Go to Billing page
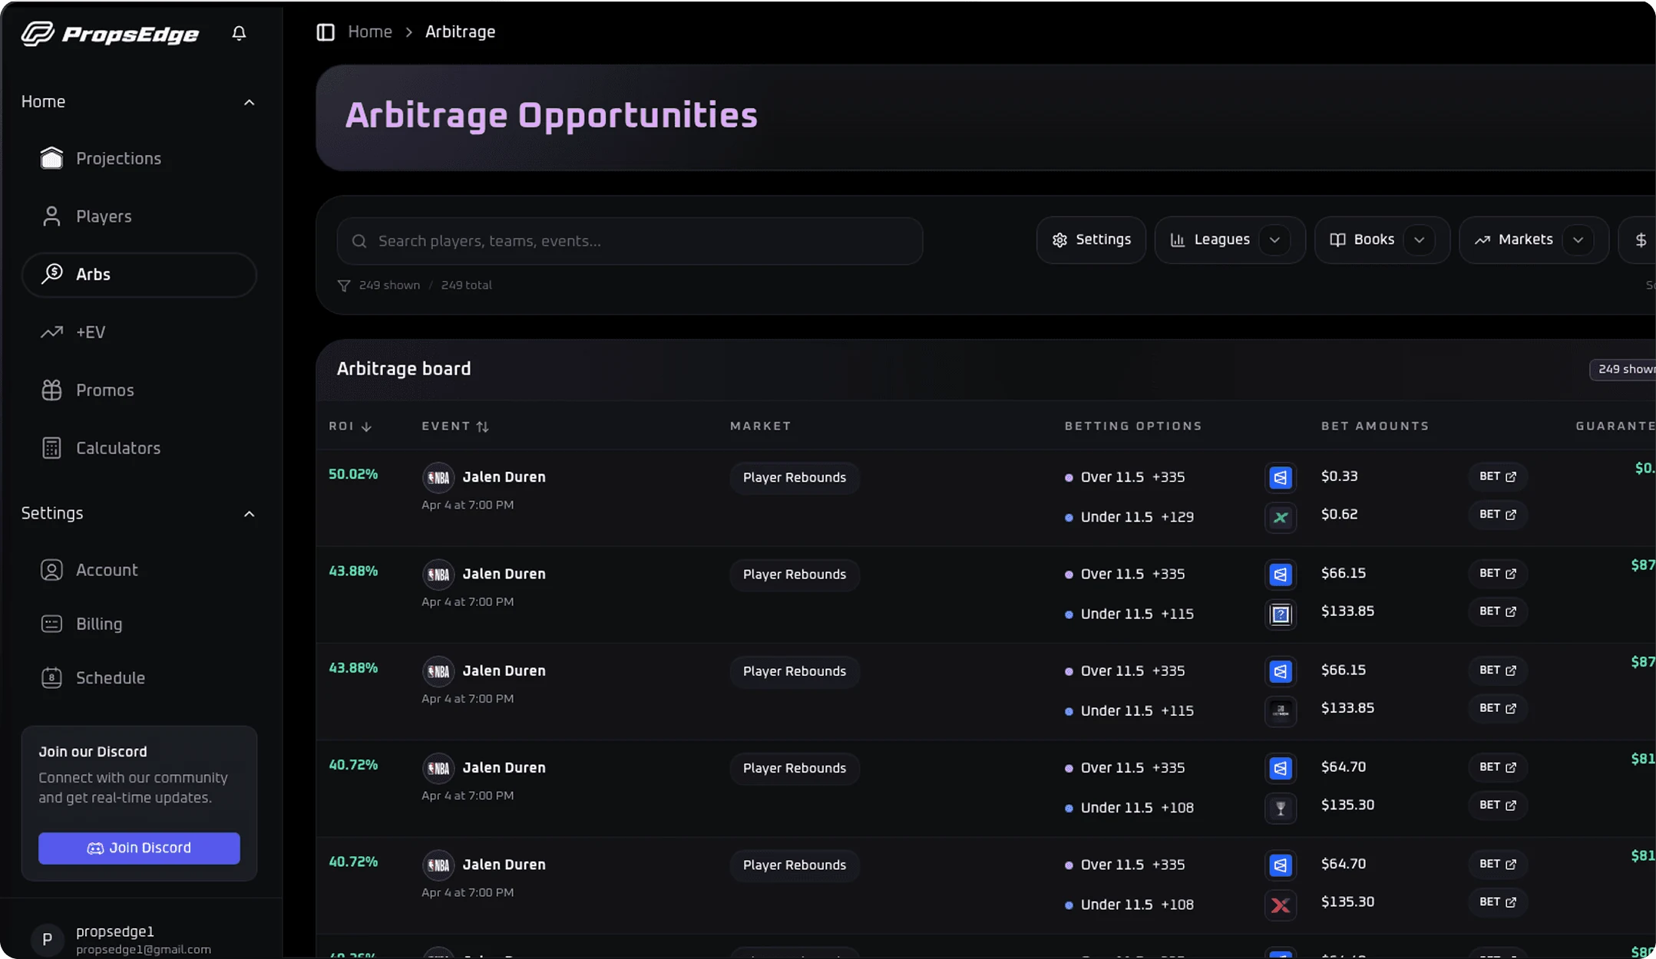This screenshot has height=959, width=1656. pyautogui.click(x=139, y=624)
